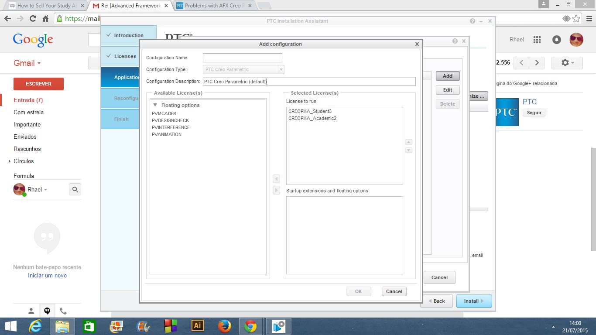Switch to the Re: [Advanced Framework Gmail tab
Screen dimensions: 596x335
click(x=130, y=6)
